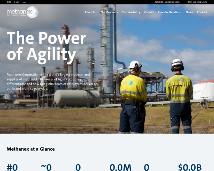Open the Our Products menu
This screenshot has width=214, height=171.
(109, 12)
